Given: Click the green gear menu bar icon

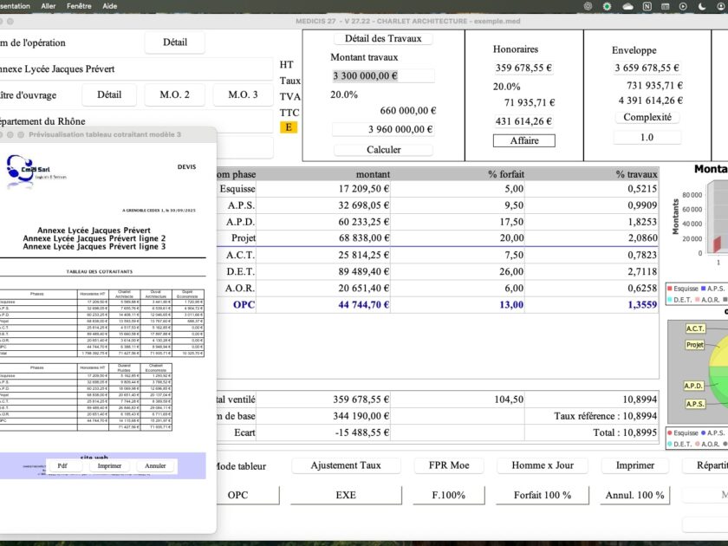Looking at the screenshot, I should (x=607, y=7).
